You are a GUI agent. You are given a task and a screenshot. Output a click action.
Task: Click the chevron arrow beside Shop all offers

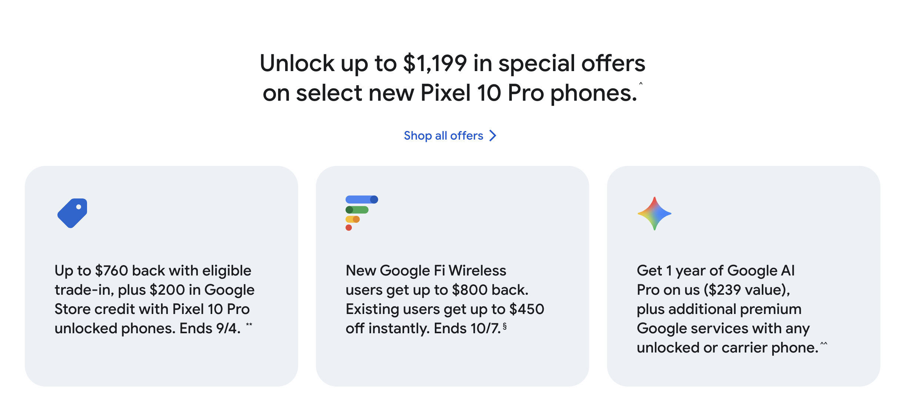493,136
